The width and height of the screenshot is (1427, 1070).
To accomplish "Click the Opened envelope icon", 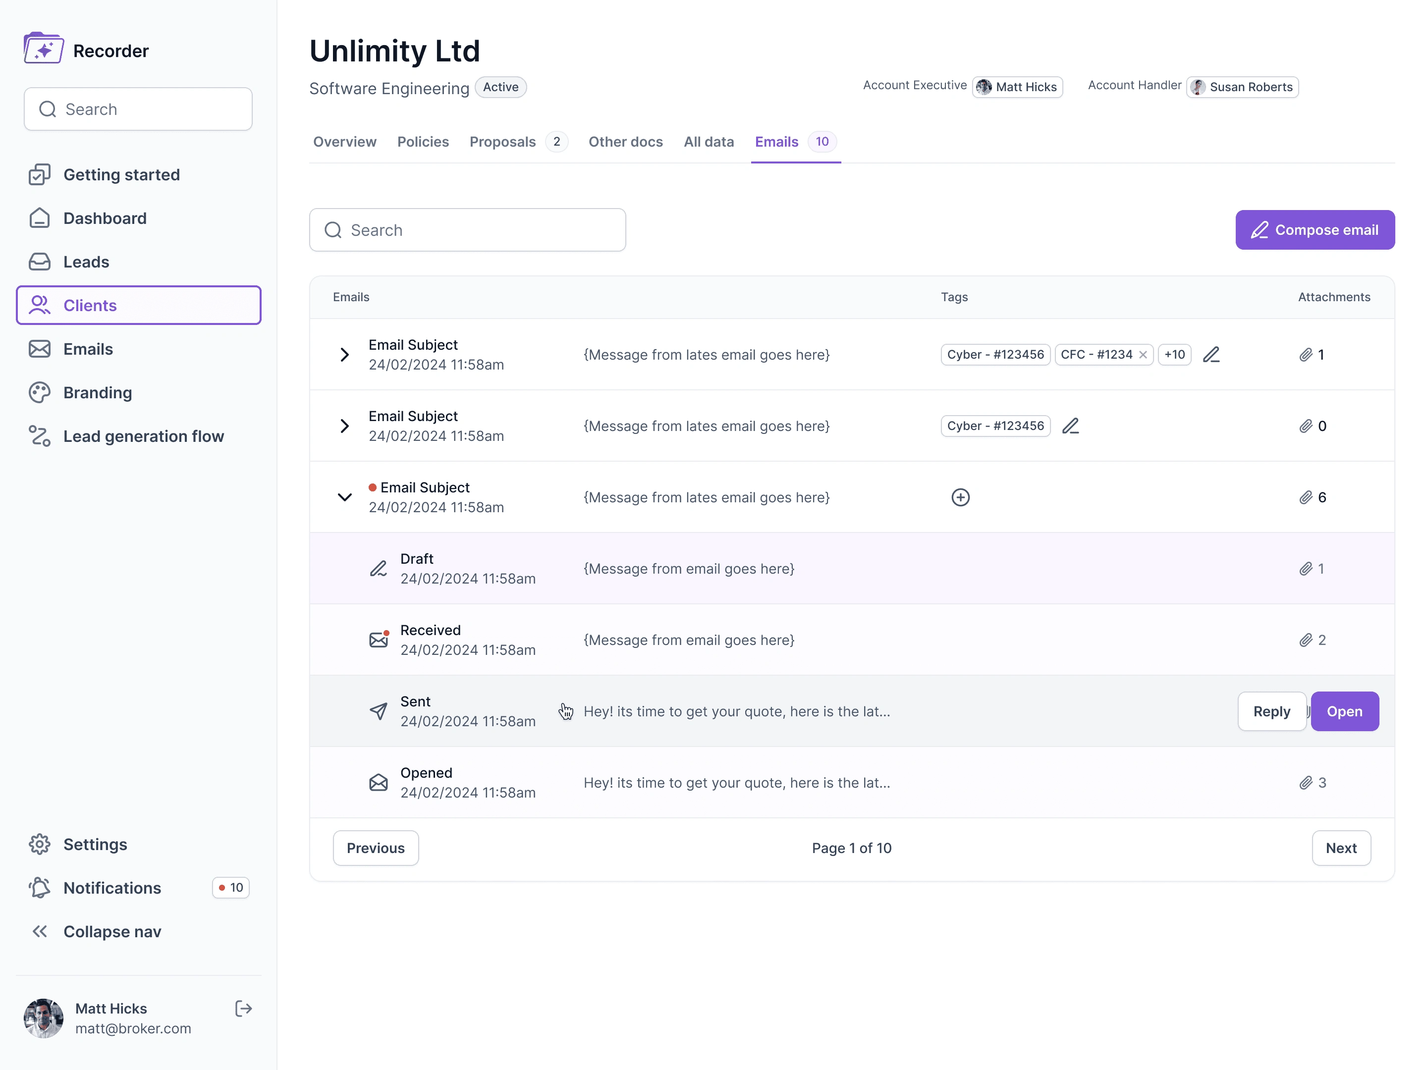I will pyautogui.click(x=378, y=782).
